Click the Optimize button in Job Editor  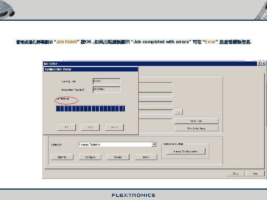pos(62,157)
